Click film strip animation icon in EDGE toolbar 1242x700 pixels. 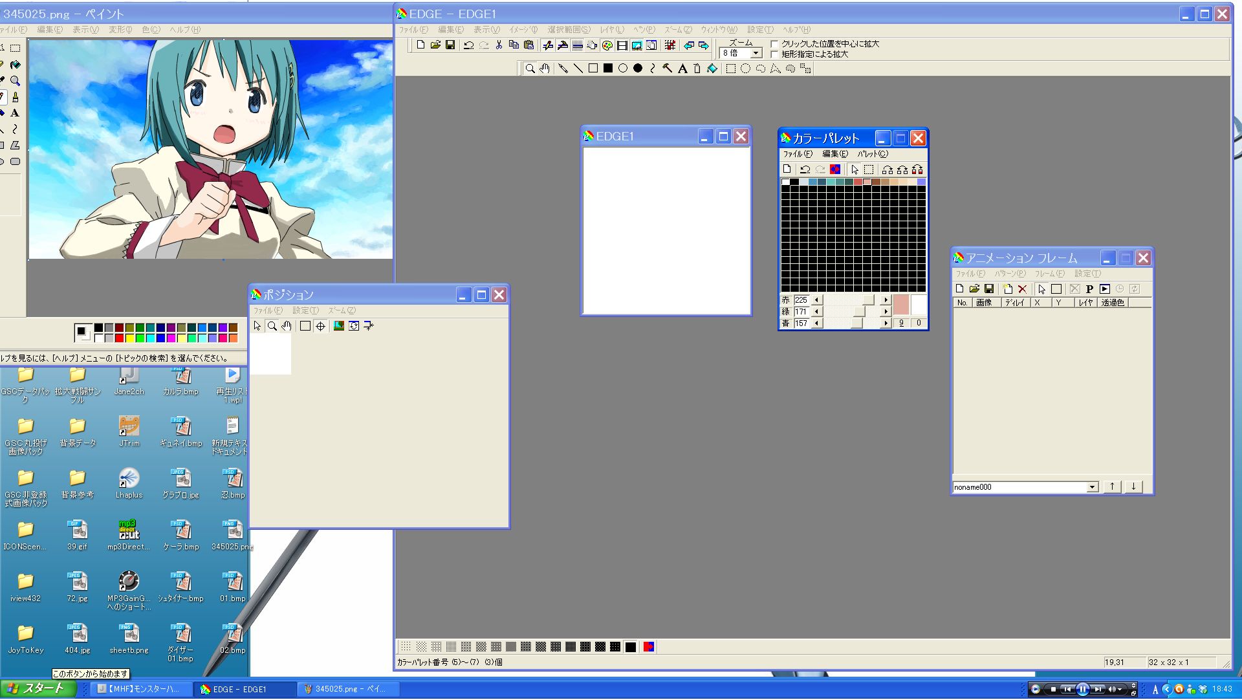pyautogui.click(x=622, y=45)
